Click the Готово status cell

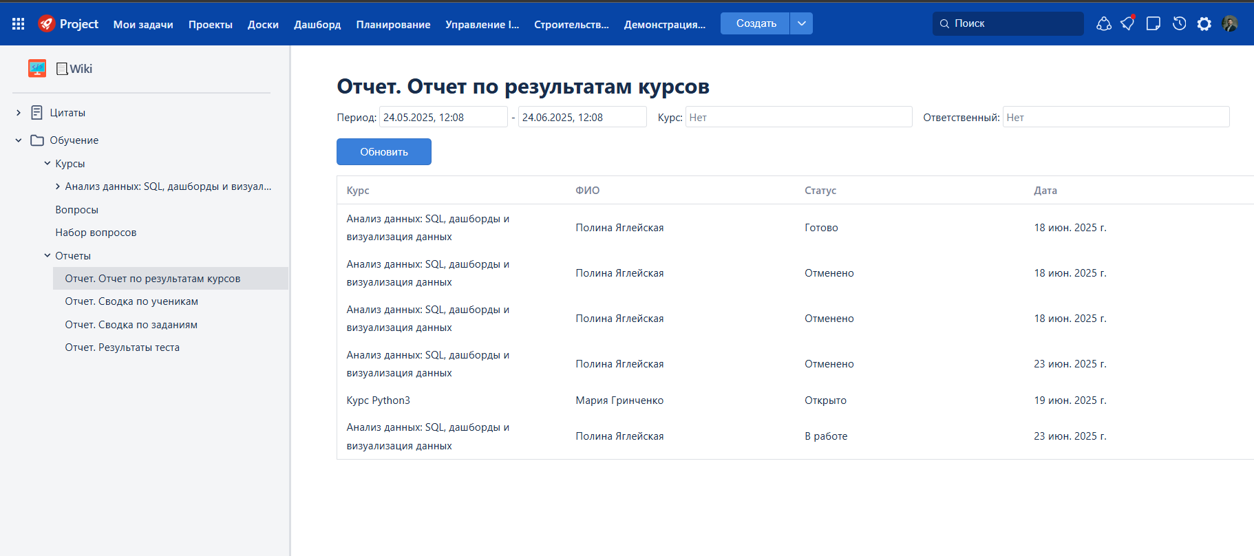tap(821, 228)
